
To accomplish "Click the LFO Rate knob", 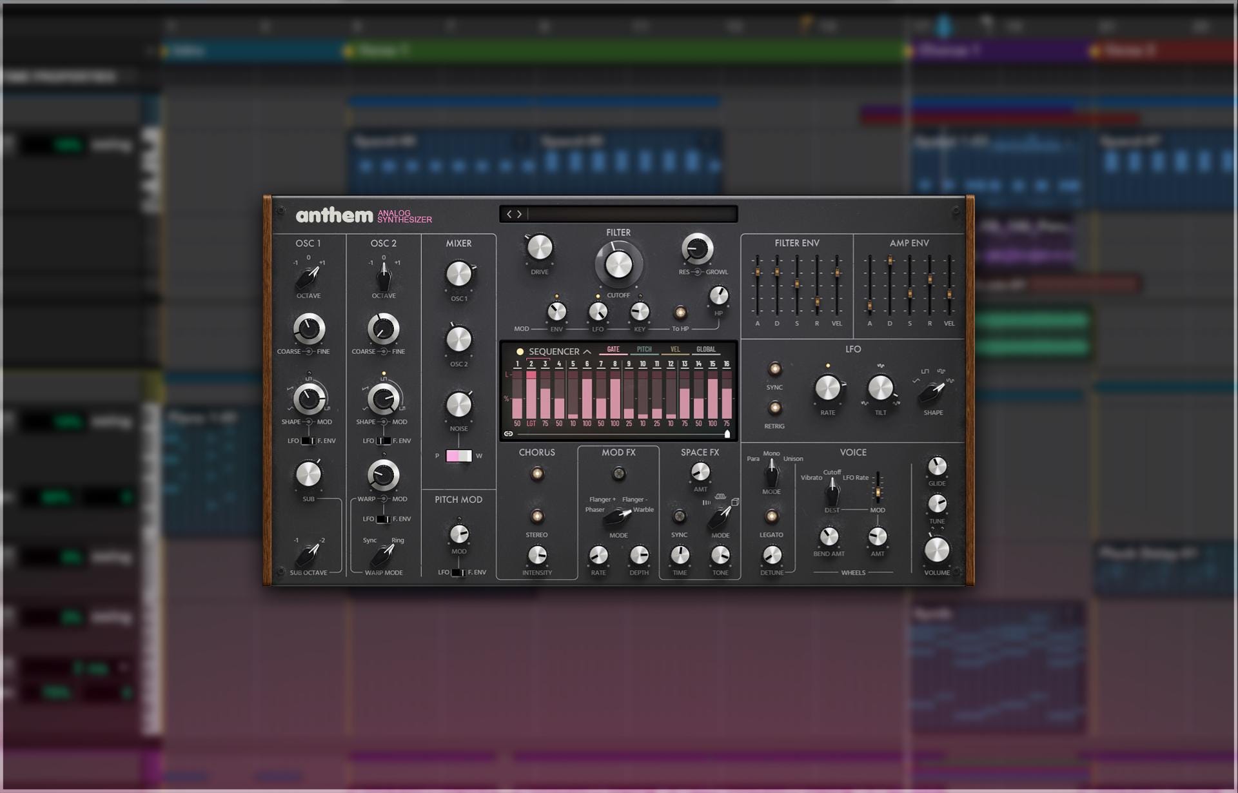I will pyautogui.click(x=828, y=388).
